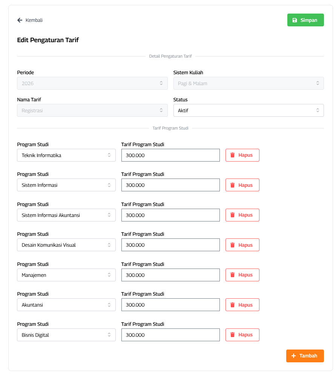The image size is (336, 374).
Task: Go back via the Kembali link
Action: pyautogui.click(x=34, y=20)
